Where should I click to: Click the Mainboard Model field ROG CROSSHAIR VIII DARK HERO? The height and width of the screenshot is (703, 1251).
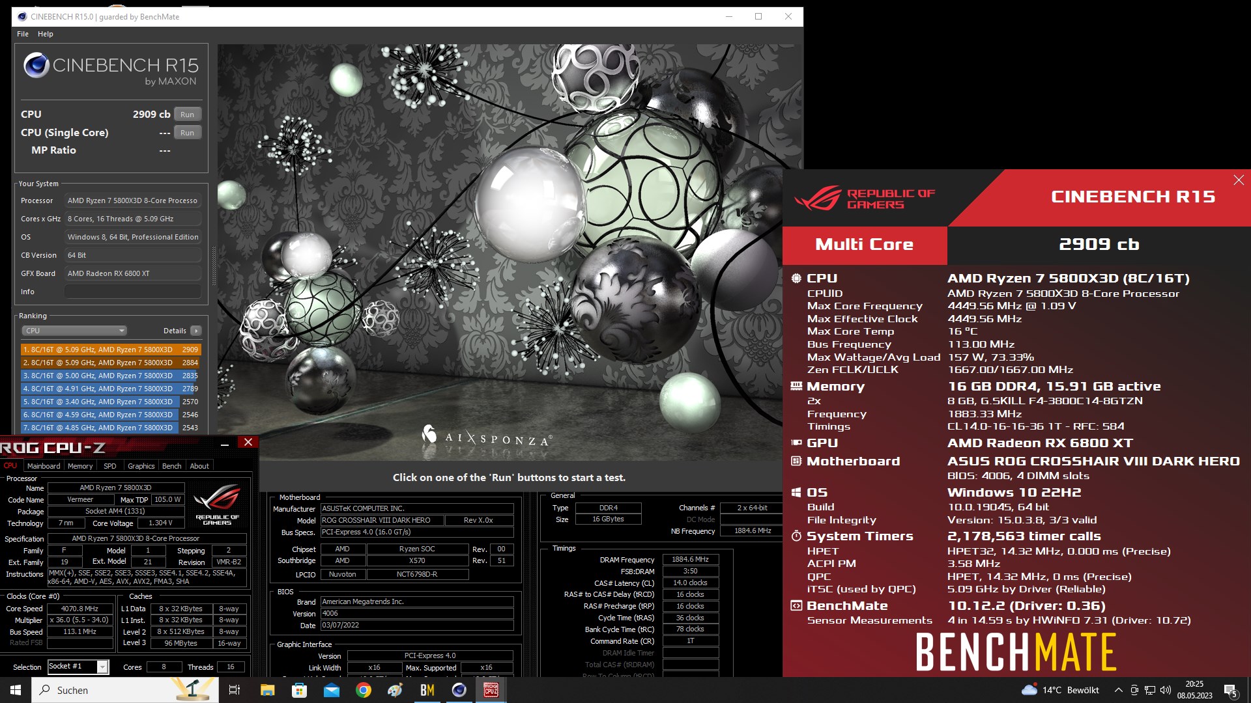pyautogui.click(x=382, y=521)
